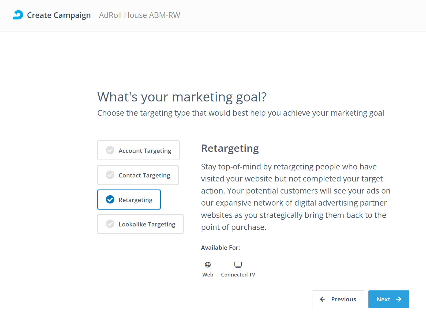This screenshot has height=326, width=426.
Task: Tick the grey check circle for Contact Targeting
Action: point(110,175)
